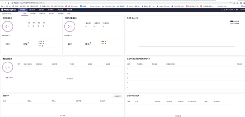Switch to the 用例评审 tab
This screenshot has height=117, width=245.
coord(42,14)
